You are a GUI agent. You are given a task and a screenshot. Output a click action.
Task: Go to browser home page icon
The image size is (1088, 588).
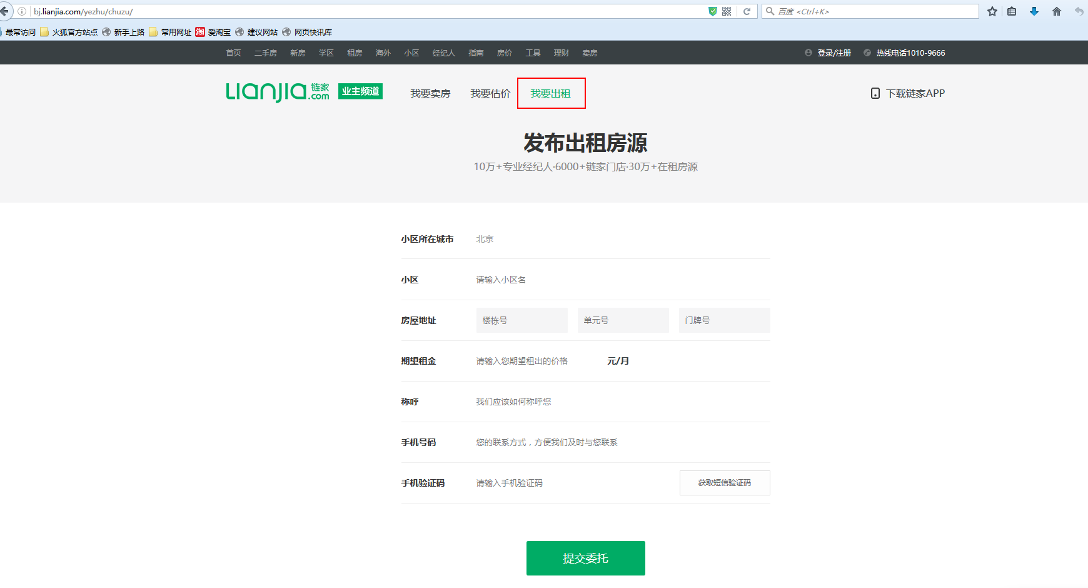pos(1057,11)
